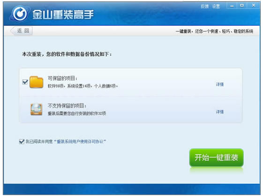Close the 金山重装高手 window
This screenshot has height=196, width=263.
(x=254, y=6)
